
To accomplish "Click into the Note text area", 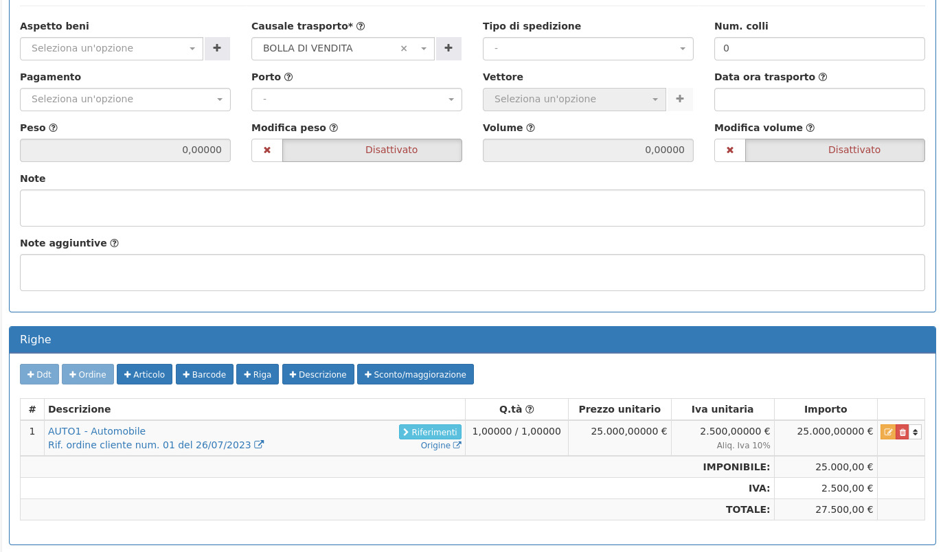I will 472,208.
